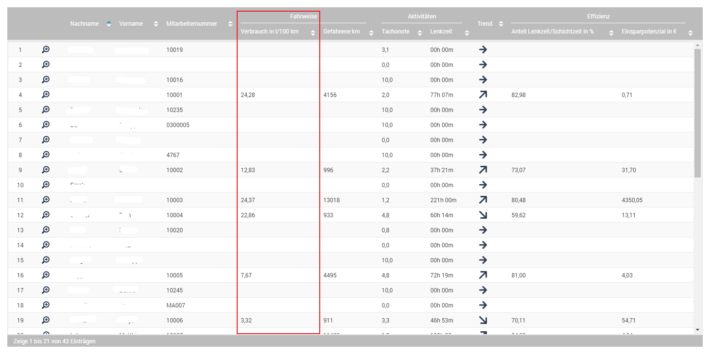Click the magnifier icon in row 16

click(x=46, y=275)
